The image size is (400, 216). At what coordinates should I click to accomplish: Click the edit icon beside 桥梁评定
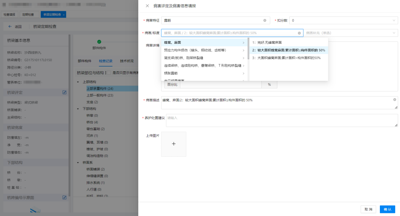tap(64, 92)
